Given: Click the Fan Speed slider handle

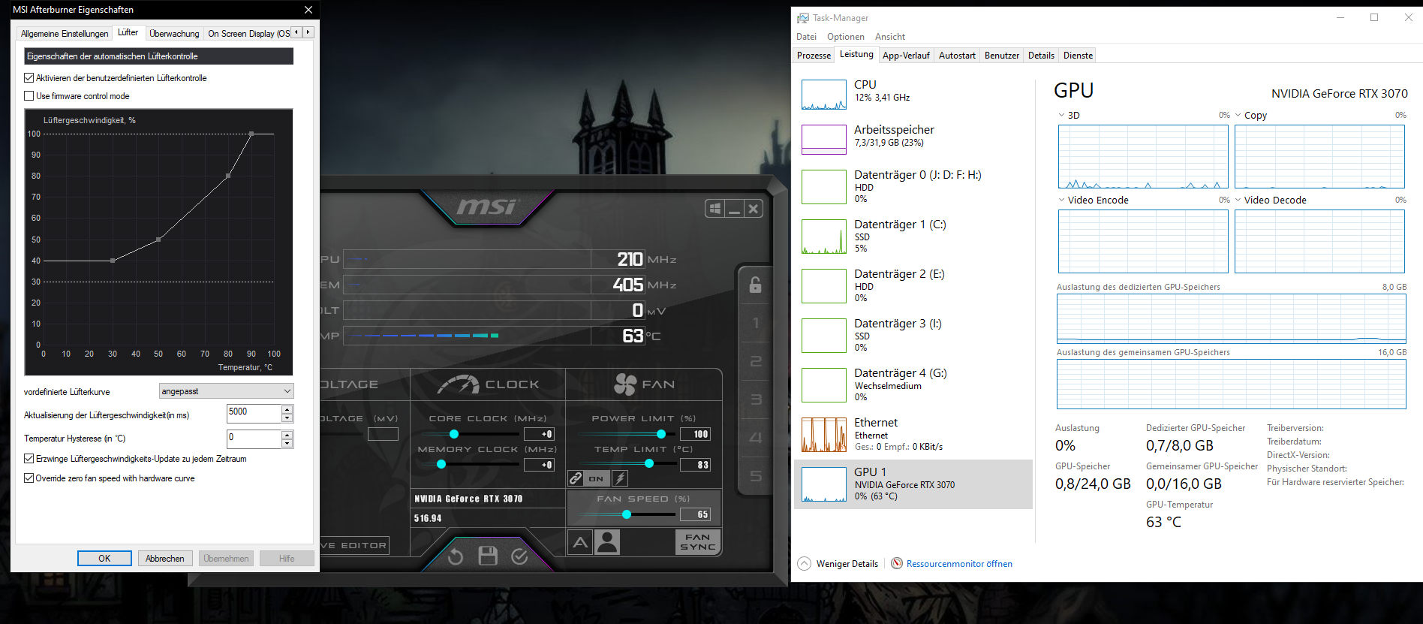Looking at the screenshot, I should pos(627,514).
